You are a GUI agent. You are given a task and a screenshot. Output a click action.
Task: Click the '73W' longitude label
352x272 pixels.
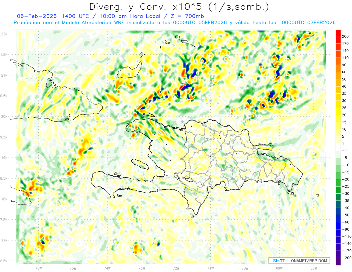coord(141,268)
